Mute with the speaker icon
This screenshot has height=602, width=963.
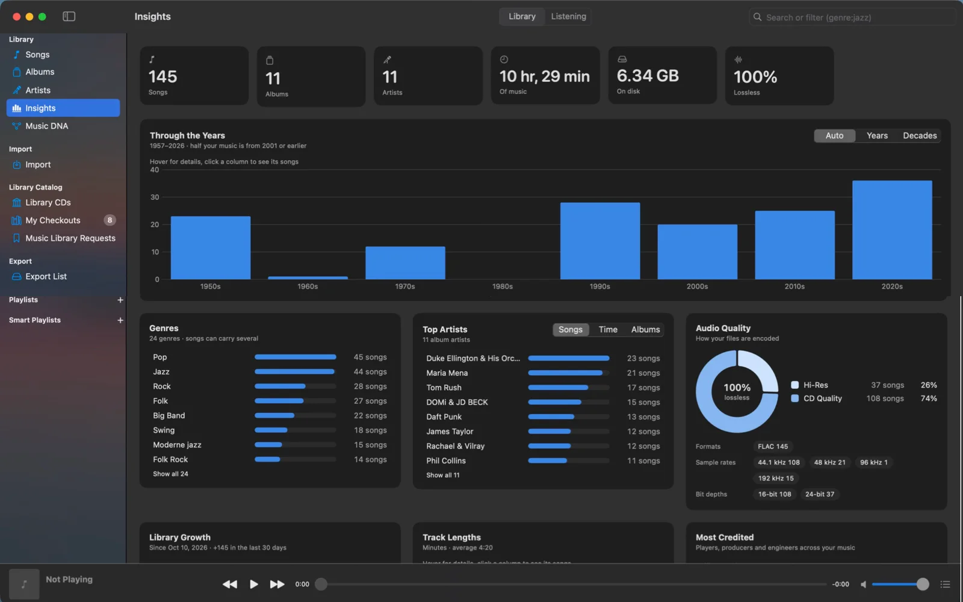[x=864, y=585]
